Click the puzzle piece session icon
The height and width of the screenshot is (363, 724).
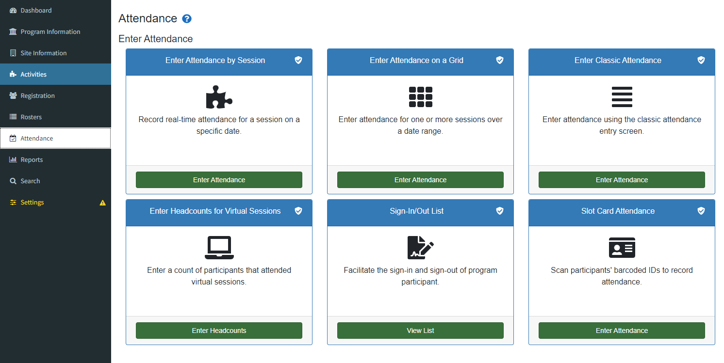(x=219, y=97)
